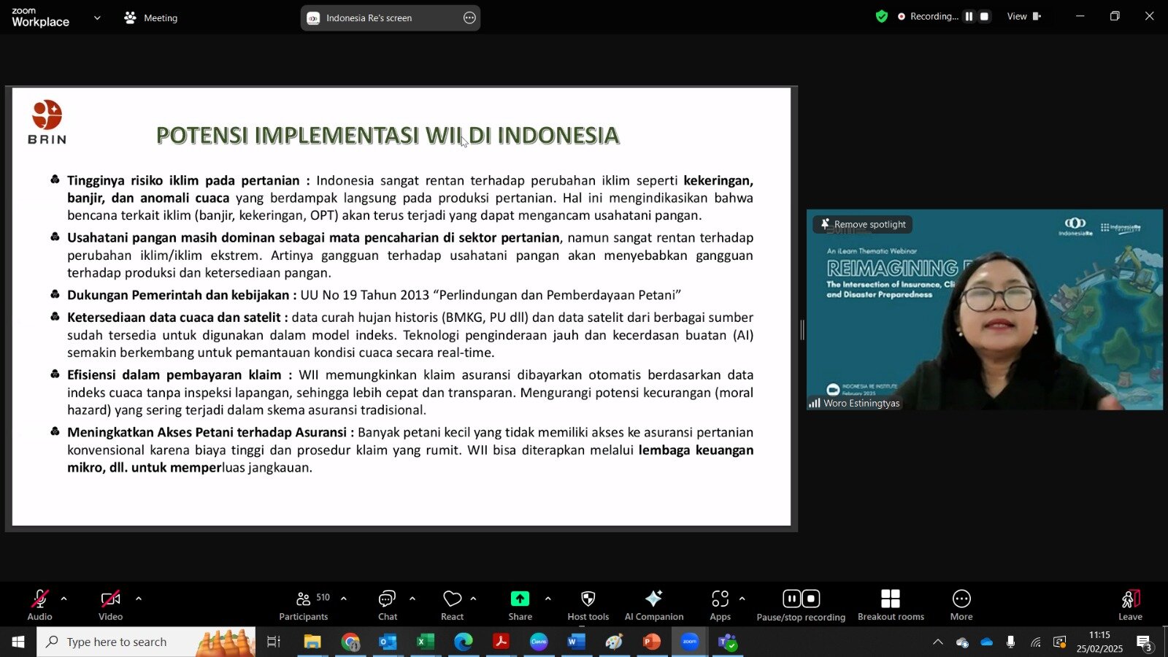Open Microsoft Edge from taskbar

coord(464,642)
